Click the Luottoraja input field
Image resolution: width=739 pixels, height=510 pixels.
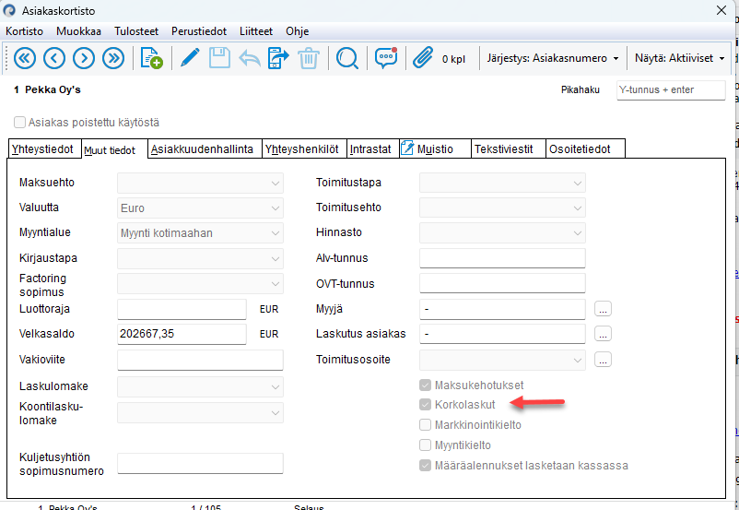(182, 309)
